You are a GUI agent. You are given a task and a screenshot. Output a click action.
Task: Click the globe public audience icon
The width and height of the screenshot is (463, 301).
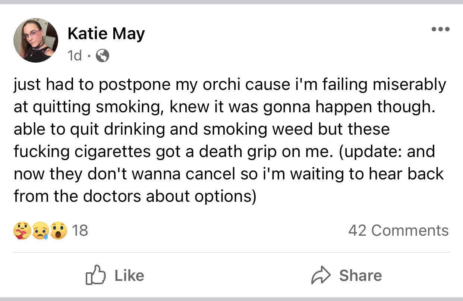point(103,56)
